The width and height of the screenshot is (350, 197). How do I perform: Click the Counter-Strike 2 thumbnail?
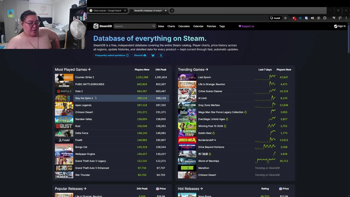[x=64, y=77]
